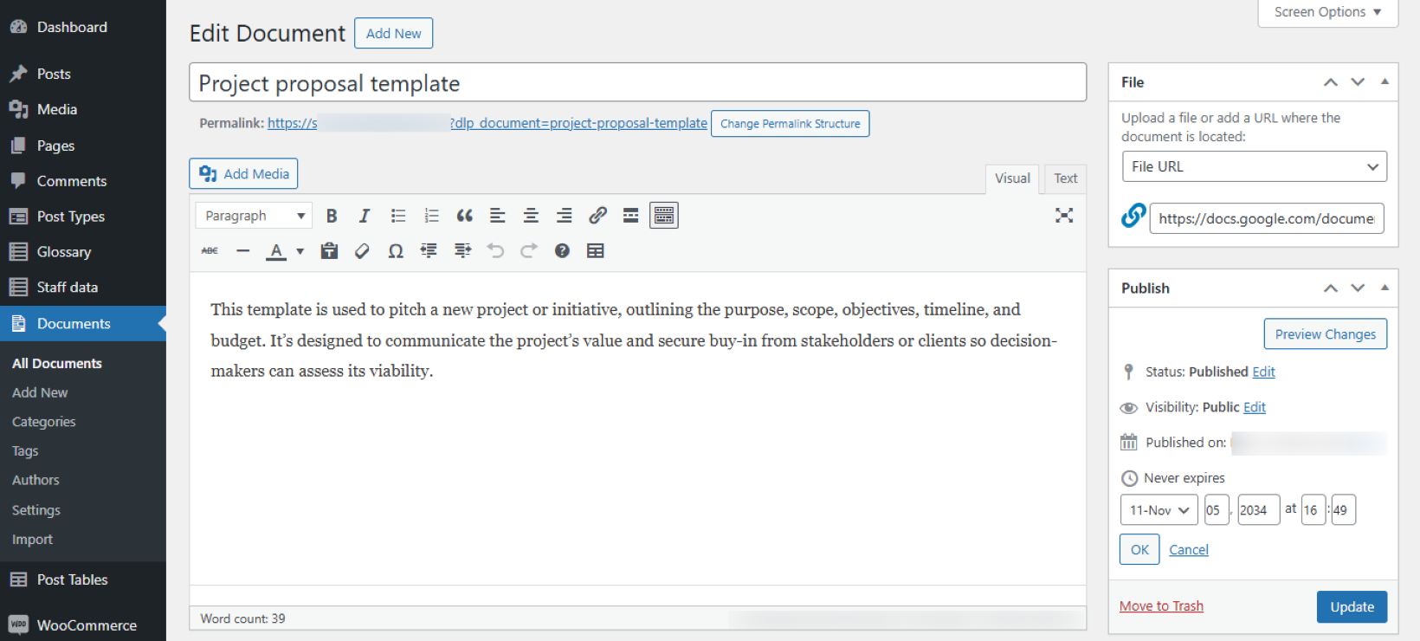Click Add Media button
The width and height of the screenshot is (1420, 641).
(x=243, y=173)
